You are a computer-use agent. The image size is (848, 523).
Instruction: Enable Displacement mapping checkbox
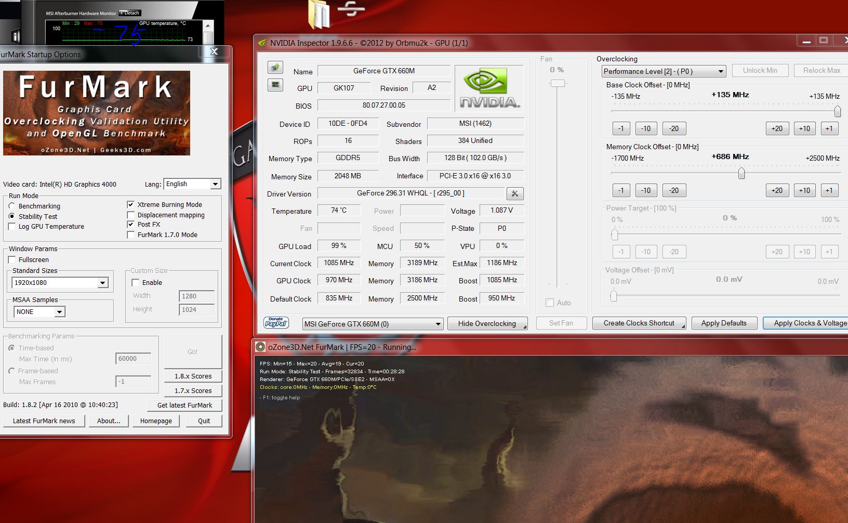click(x=131, y=215)
